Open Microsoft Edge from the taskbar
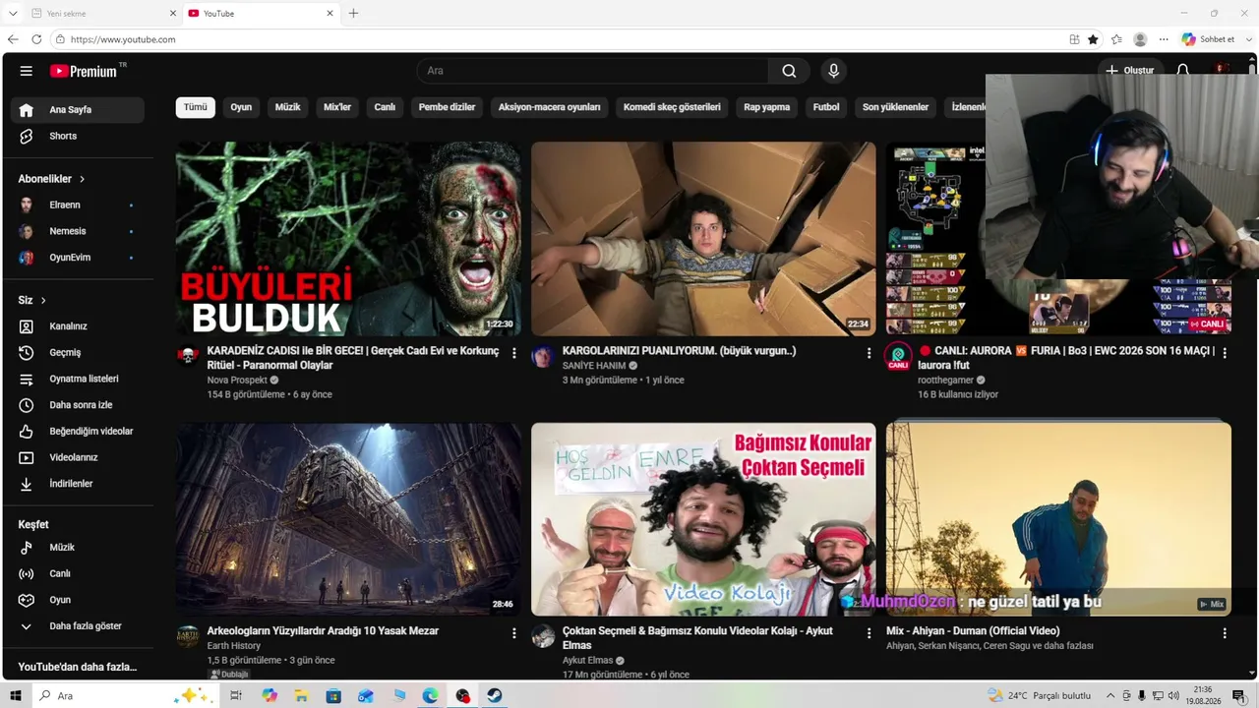The width and height of the screenshot is (1259, 708). point(430,695)
